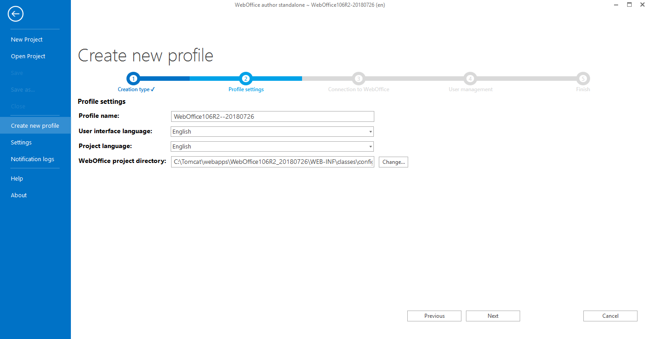The height and width of the screenshot is (339, 647).
Task: Cancel the profile creation wizard
Action: click(x=610, y=316)
